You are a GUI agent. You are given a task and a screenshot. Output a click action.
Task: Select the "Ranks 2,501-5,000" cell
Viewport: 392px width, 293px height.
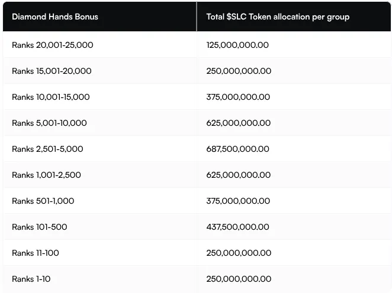point(47,149)
